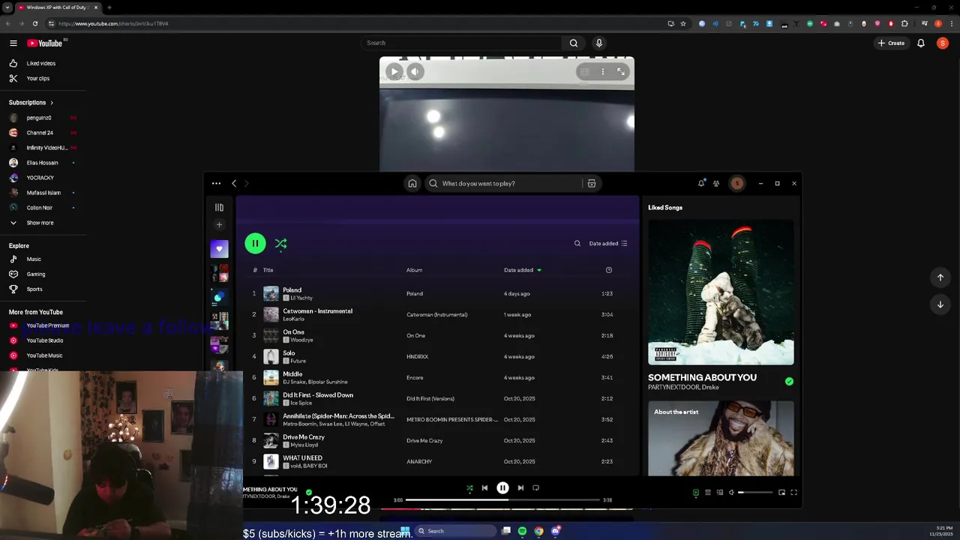Open About the artist card
This screenshot has height=540, width=960.
(x=721, y=438)
